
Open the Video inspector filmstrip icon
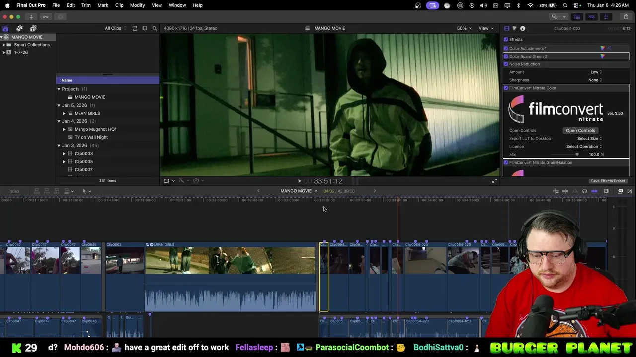(506, 28)
